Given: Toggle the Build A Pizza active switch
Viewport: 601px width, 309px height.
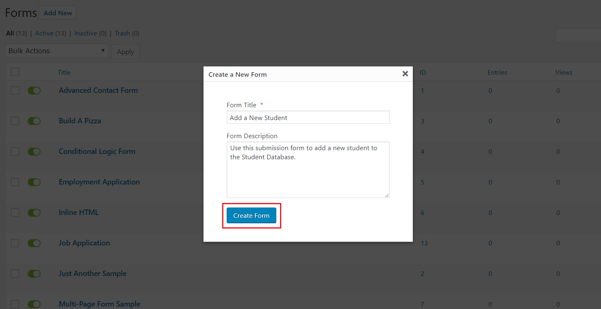Looking at the screenshot, I should click(34, 121).
